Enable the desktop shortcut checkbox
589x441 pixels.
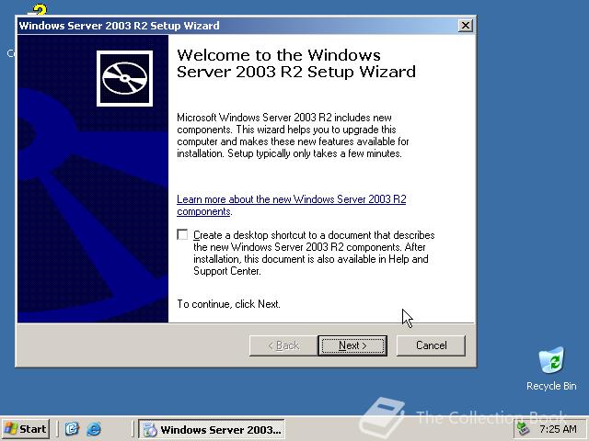click(182, 235)
